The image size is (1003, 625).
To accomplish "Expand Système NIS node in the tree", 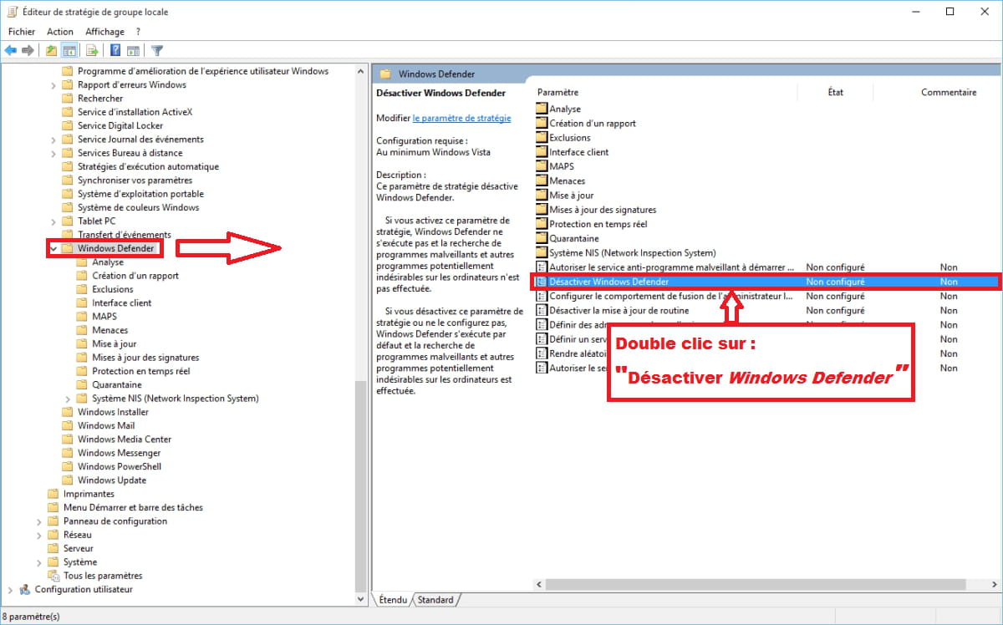I will pyautogui.click(x=68, y=399).
